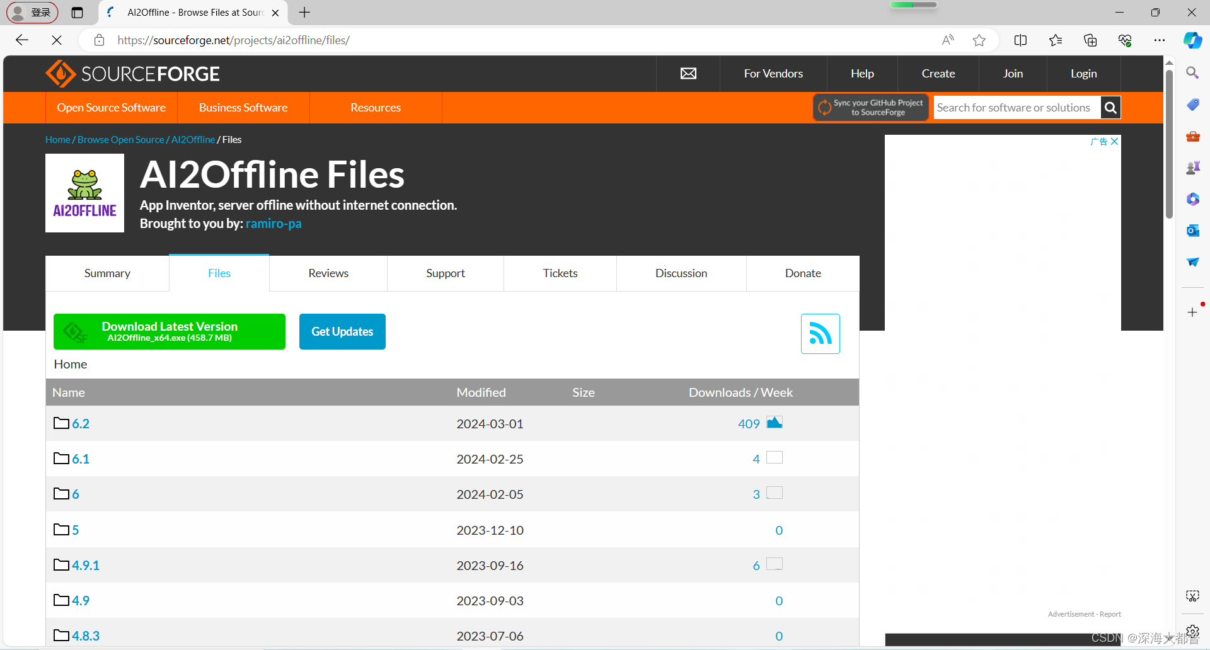Stop page loading with X button
Image resolution: width=1210 pixels, height=650 pixels.
[x=57, y=40]
